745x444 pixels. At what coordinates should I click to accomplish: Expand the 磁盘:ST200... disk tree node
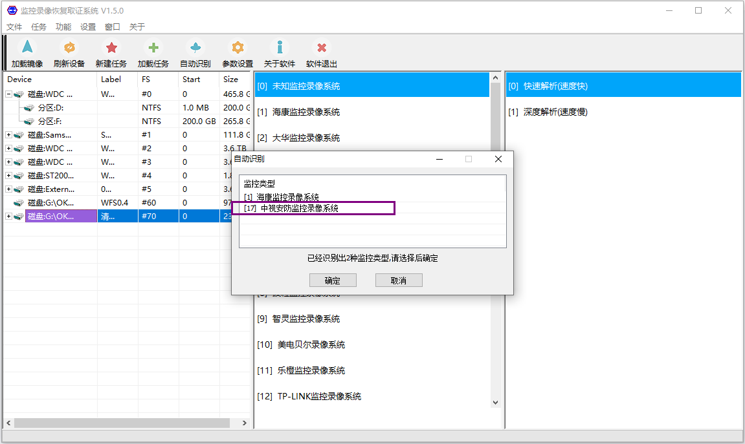coord(9,176)
